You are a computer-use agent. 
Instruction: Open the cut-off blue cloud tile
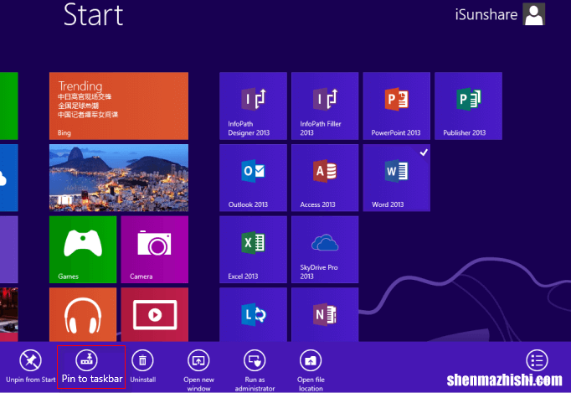click(x=8, y=178)
